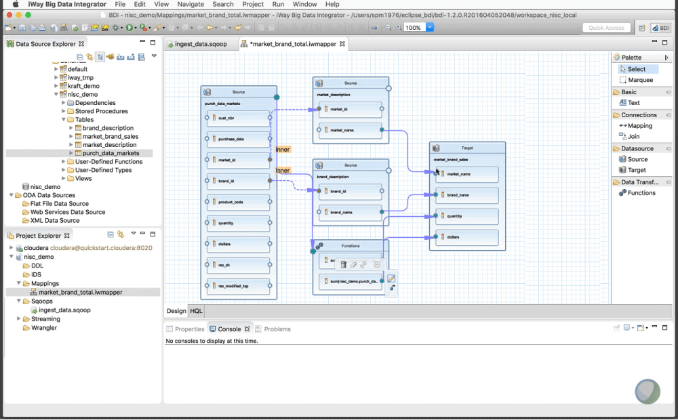Select the Join connection tool

[x=633, y=136]
